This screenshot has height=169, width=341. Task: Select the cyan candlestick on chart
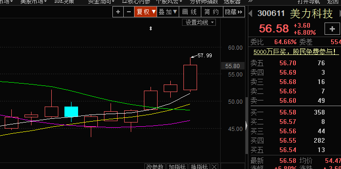71,112
